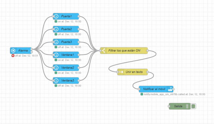
Task: Click the Alarma node's upper output port
Action: tap(31, 49)
